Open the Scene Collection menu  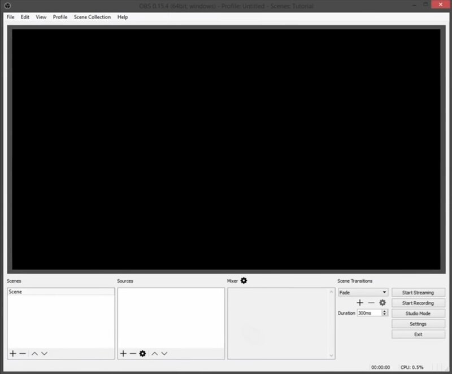(92, 17)
